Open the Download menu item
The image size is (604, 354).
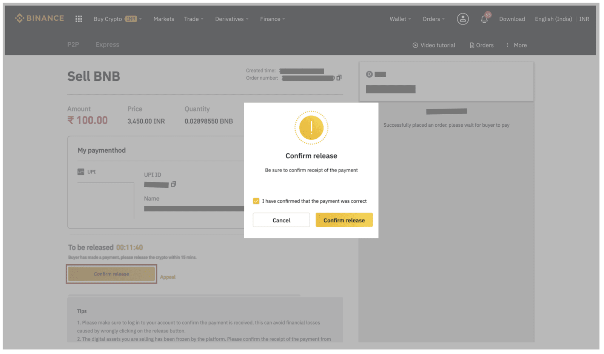pyautogui.click(x=512, y=19)
